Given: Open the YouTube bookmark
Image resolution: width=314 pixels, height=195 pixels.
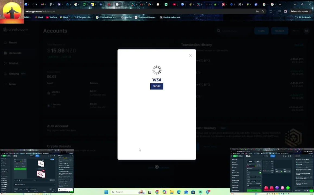Looking at the screenshot, I should 52,17.
